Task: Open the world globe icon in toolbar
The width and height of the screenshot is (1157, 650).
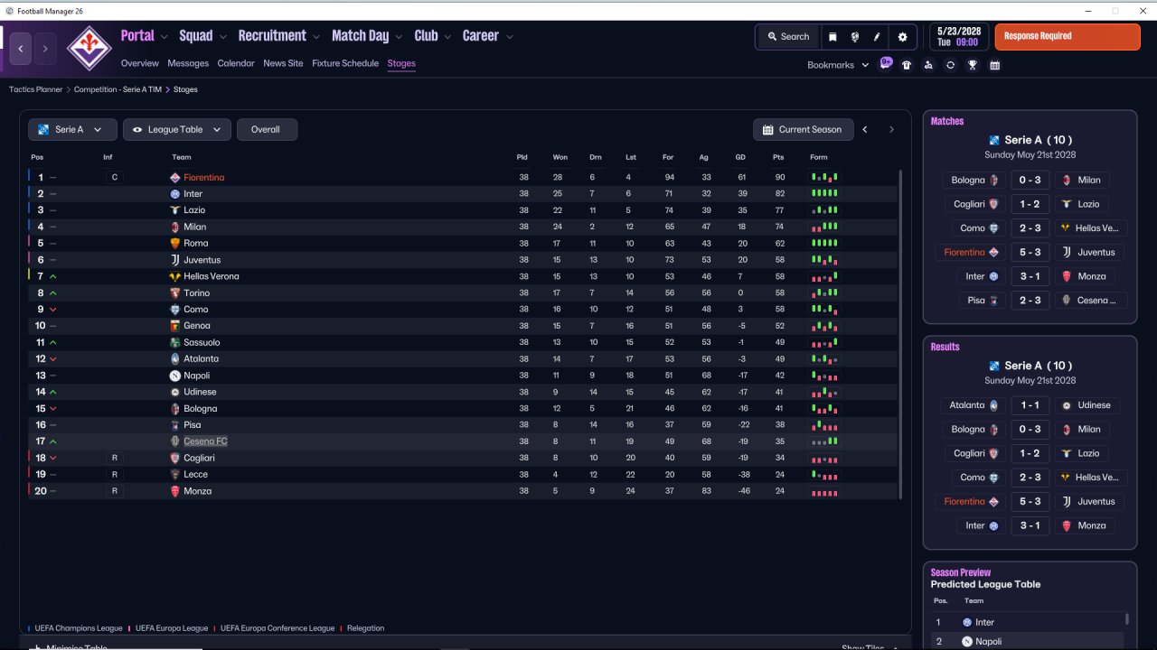Action: pyautogui.click(x=855, y=37)
